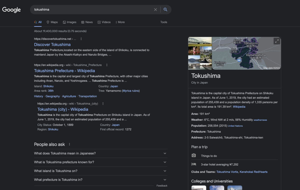Open the Myrica rubra link
300x190 pixels.
[x=131, y=91]
